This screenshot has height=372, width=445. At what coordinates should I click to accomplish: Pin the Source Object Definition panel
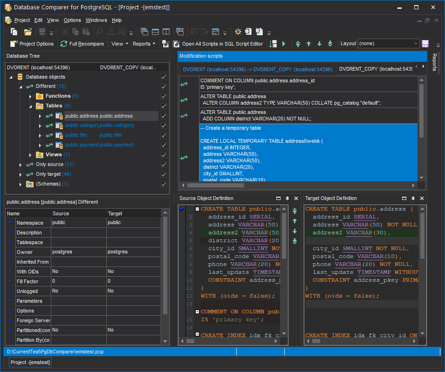click(287, 199)
